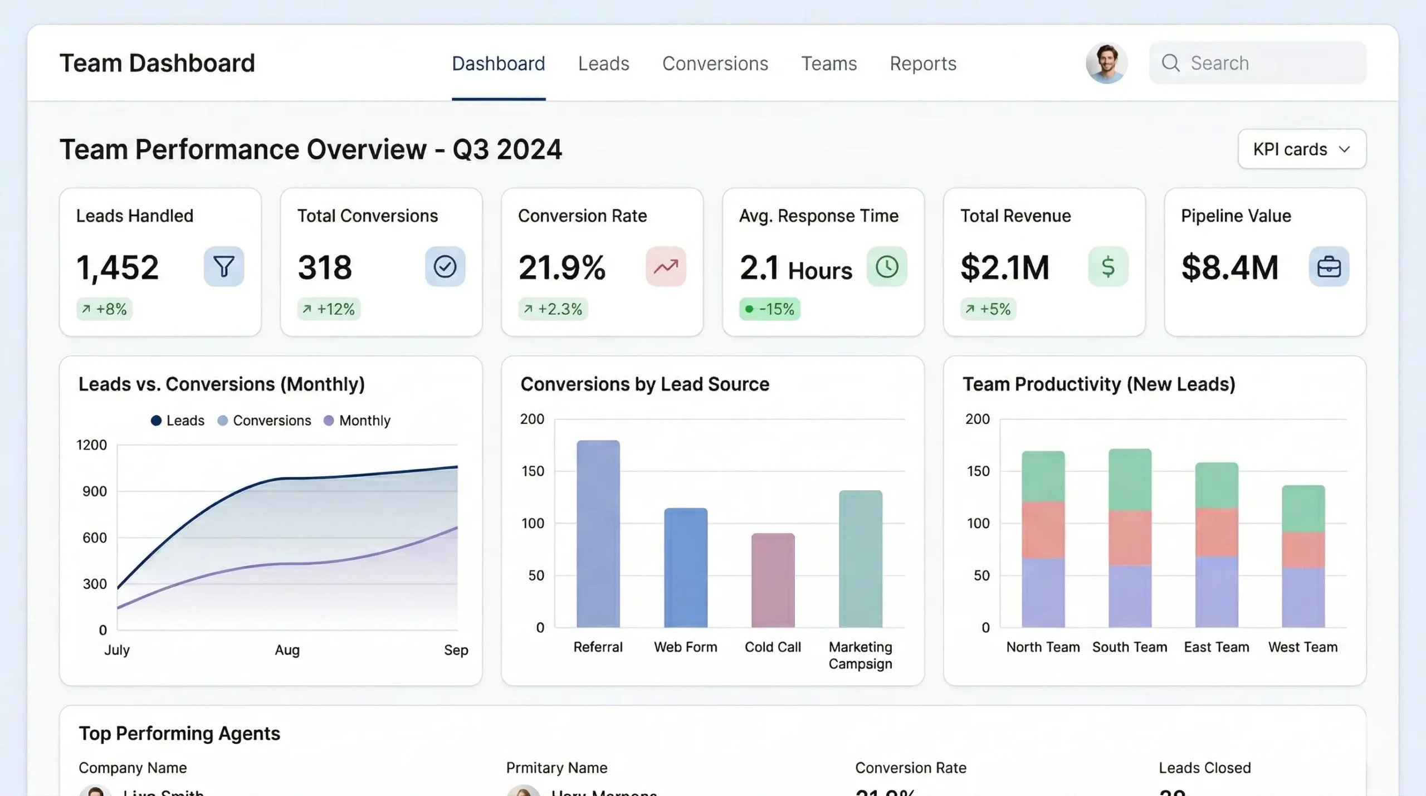Click the chevron arrow on KPI cards selector

click(x=1345, y=150)
